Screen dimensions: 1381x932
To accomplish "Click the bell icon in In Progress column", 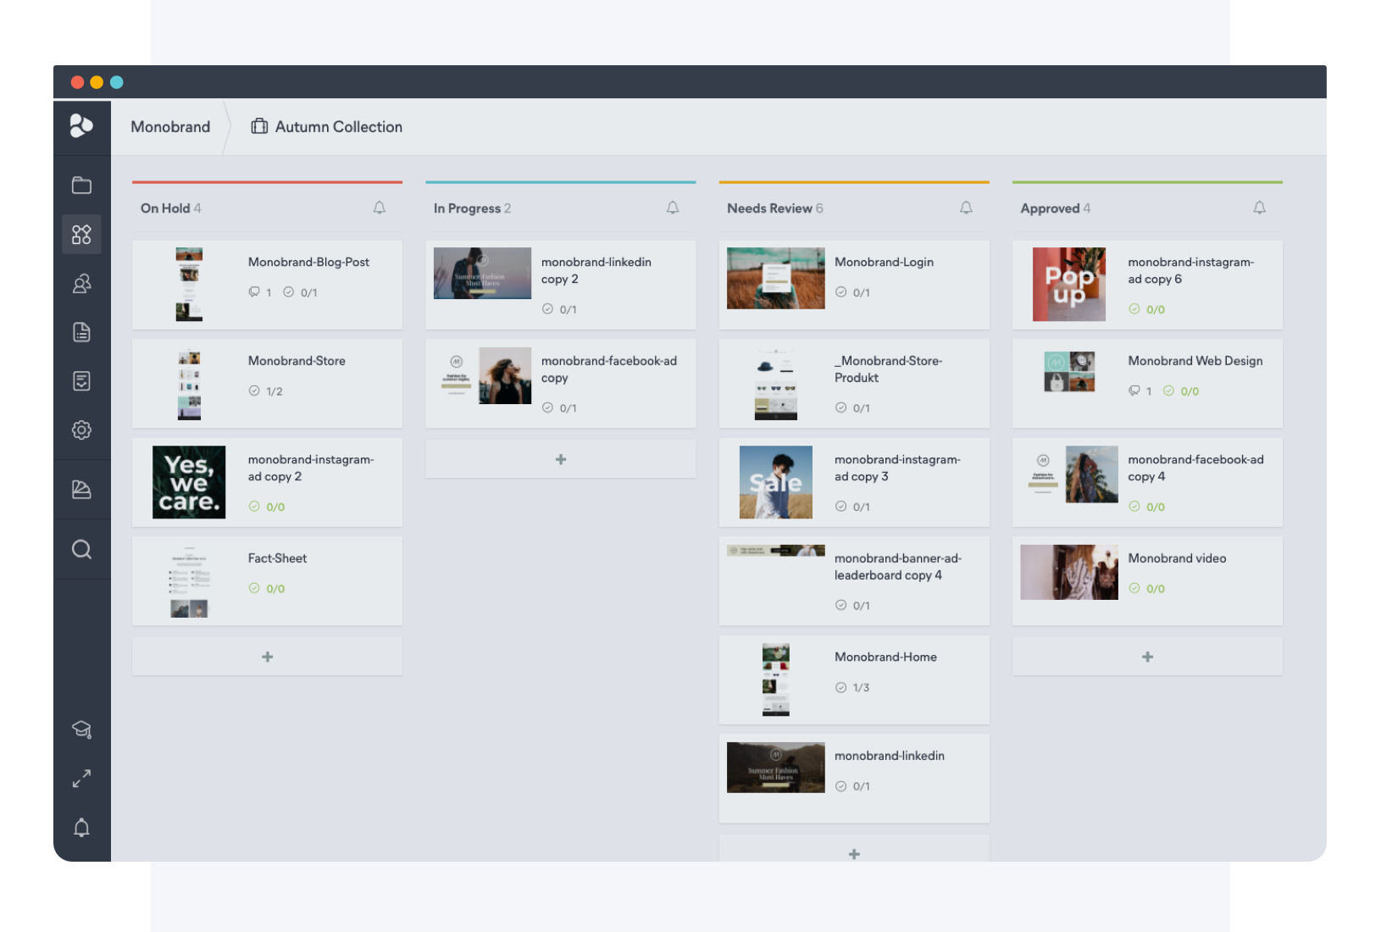I will click(673, 208).
